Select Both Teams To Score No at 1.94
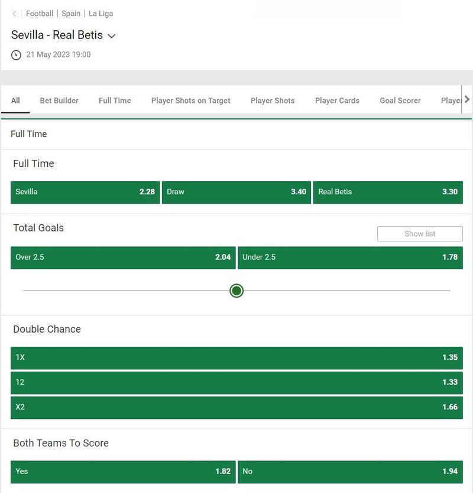Screen dimensions: 473x493 pos(350,472)
